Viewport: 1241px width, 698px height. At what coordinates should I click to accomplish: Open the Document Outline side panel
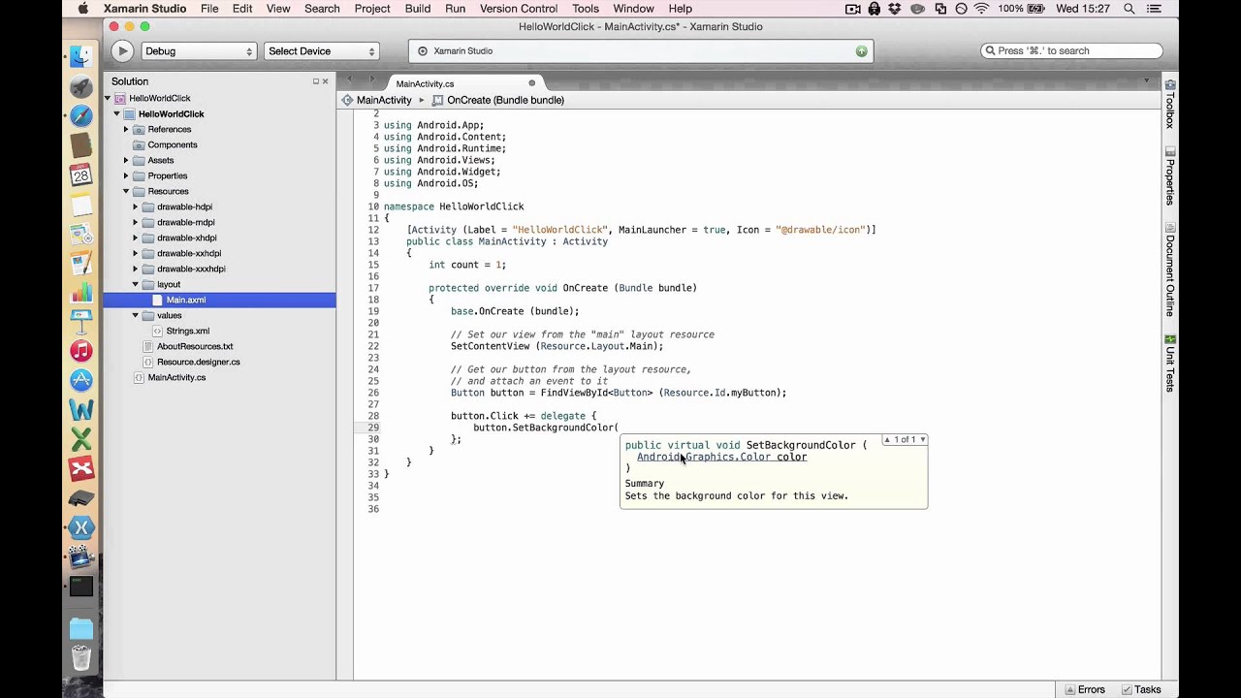pos(1170,270)
